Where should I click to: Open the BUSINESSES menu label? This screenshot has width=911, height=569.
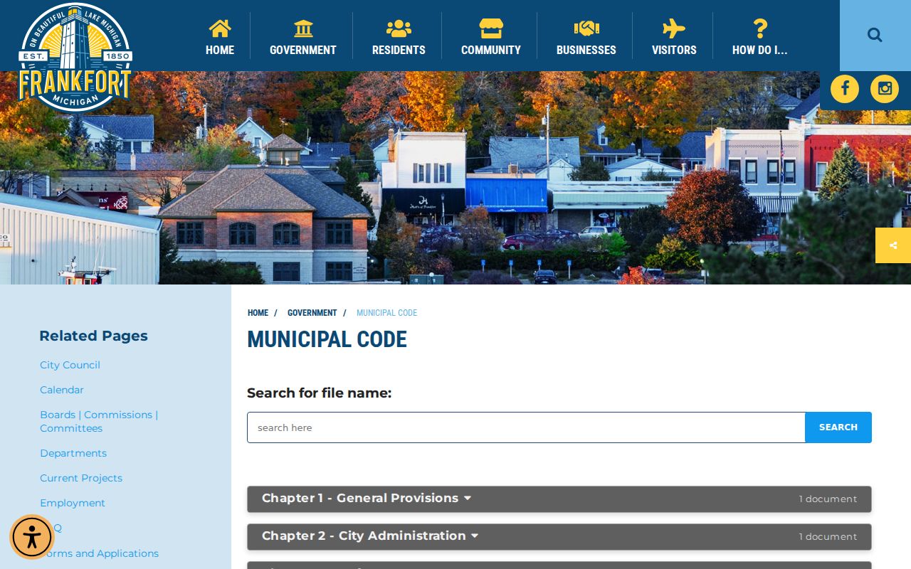586,50
